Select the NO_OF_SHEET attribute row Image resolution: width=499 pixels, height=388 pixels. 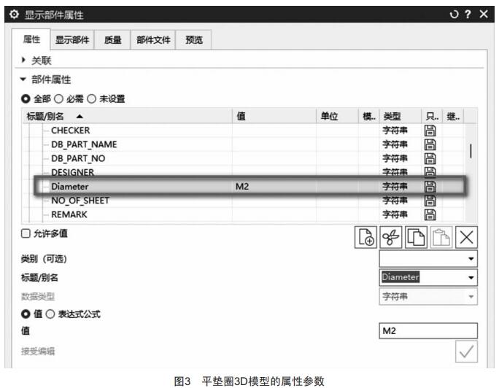click(244, 201)
